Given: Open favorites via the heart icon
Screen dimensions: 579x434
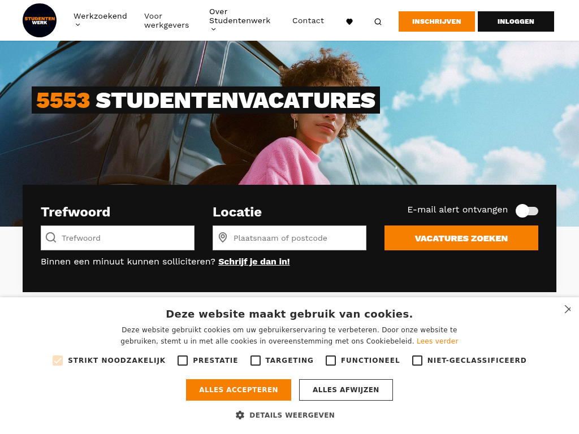Looking at the screenshot, I should pos(349,21).
